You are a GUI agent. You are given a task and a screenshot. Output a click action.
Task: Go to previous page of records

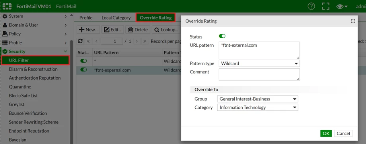pyautogui.click(x=96, y=41)
